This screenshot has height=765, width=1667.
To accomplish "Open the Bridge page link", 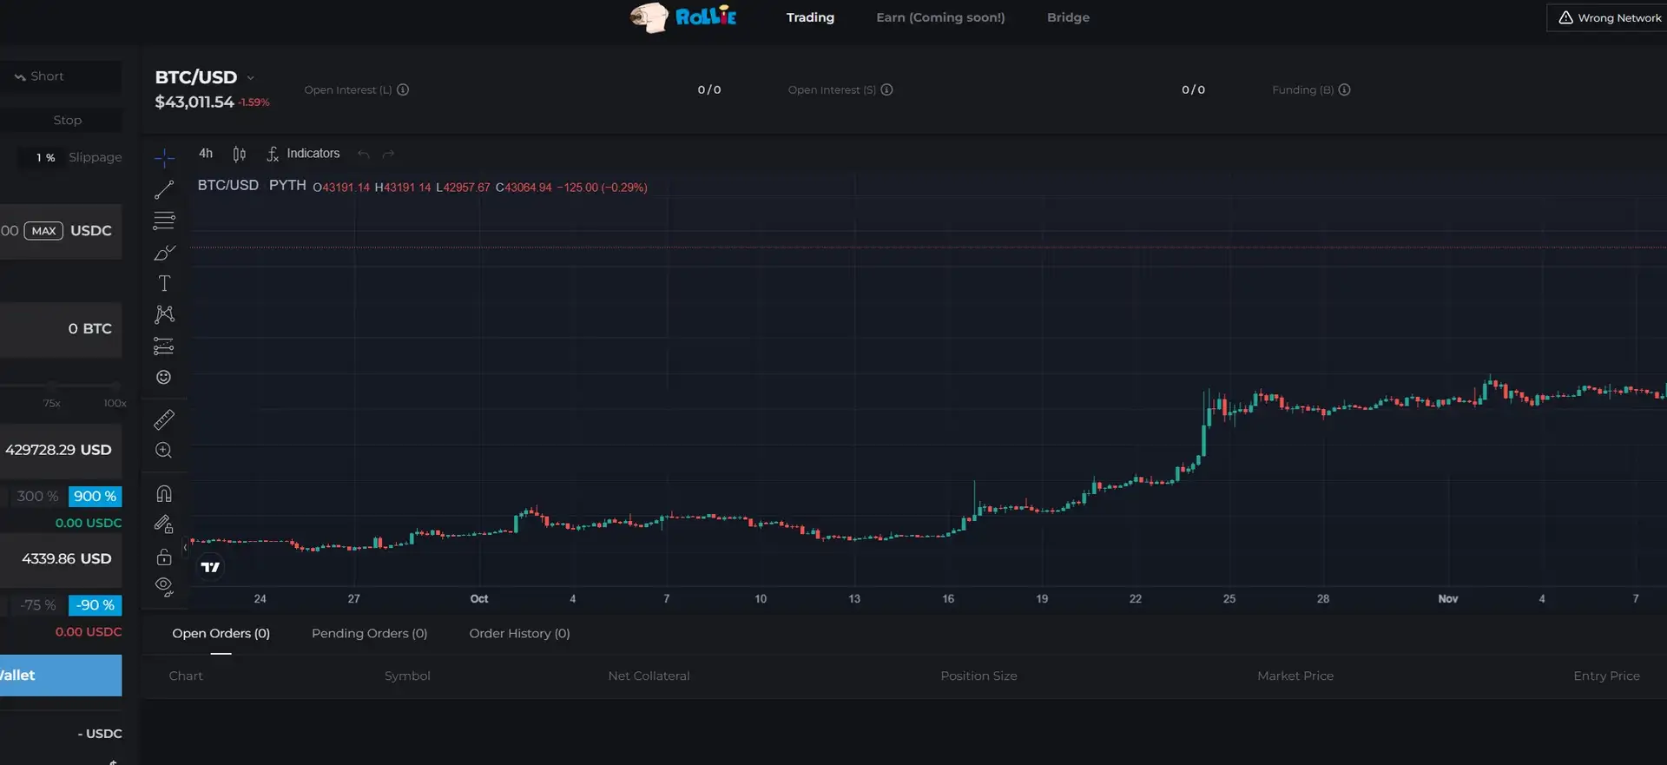I will 1068,17.
